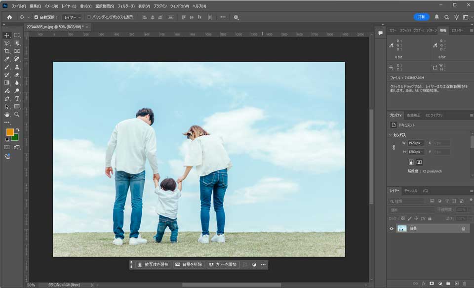This screenshot has width=474, height=288.
Task: Enable the バウンディングボックスを表示 checkbox
Action: tap(88, 17)
